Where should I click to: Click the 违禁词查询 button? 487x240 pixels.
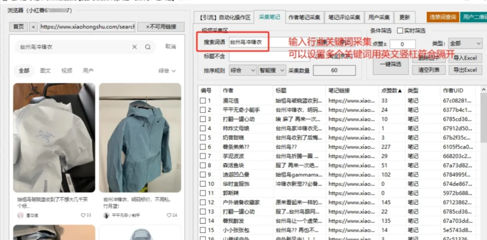[x=443, y=17]
